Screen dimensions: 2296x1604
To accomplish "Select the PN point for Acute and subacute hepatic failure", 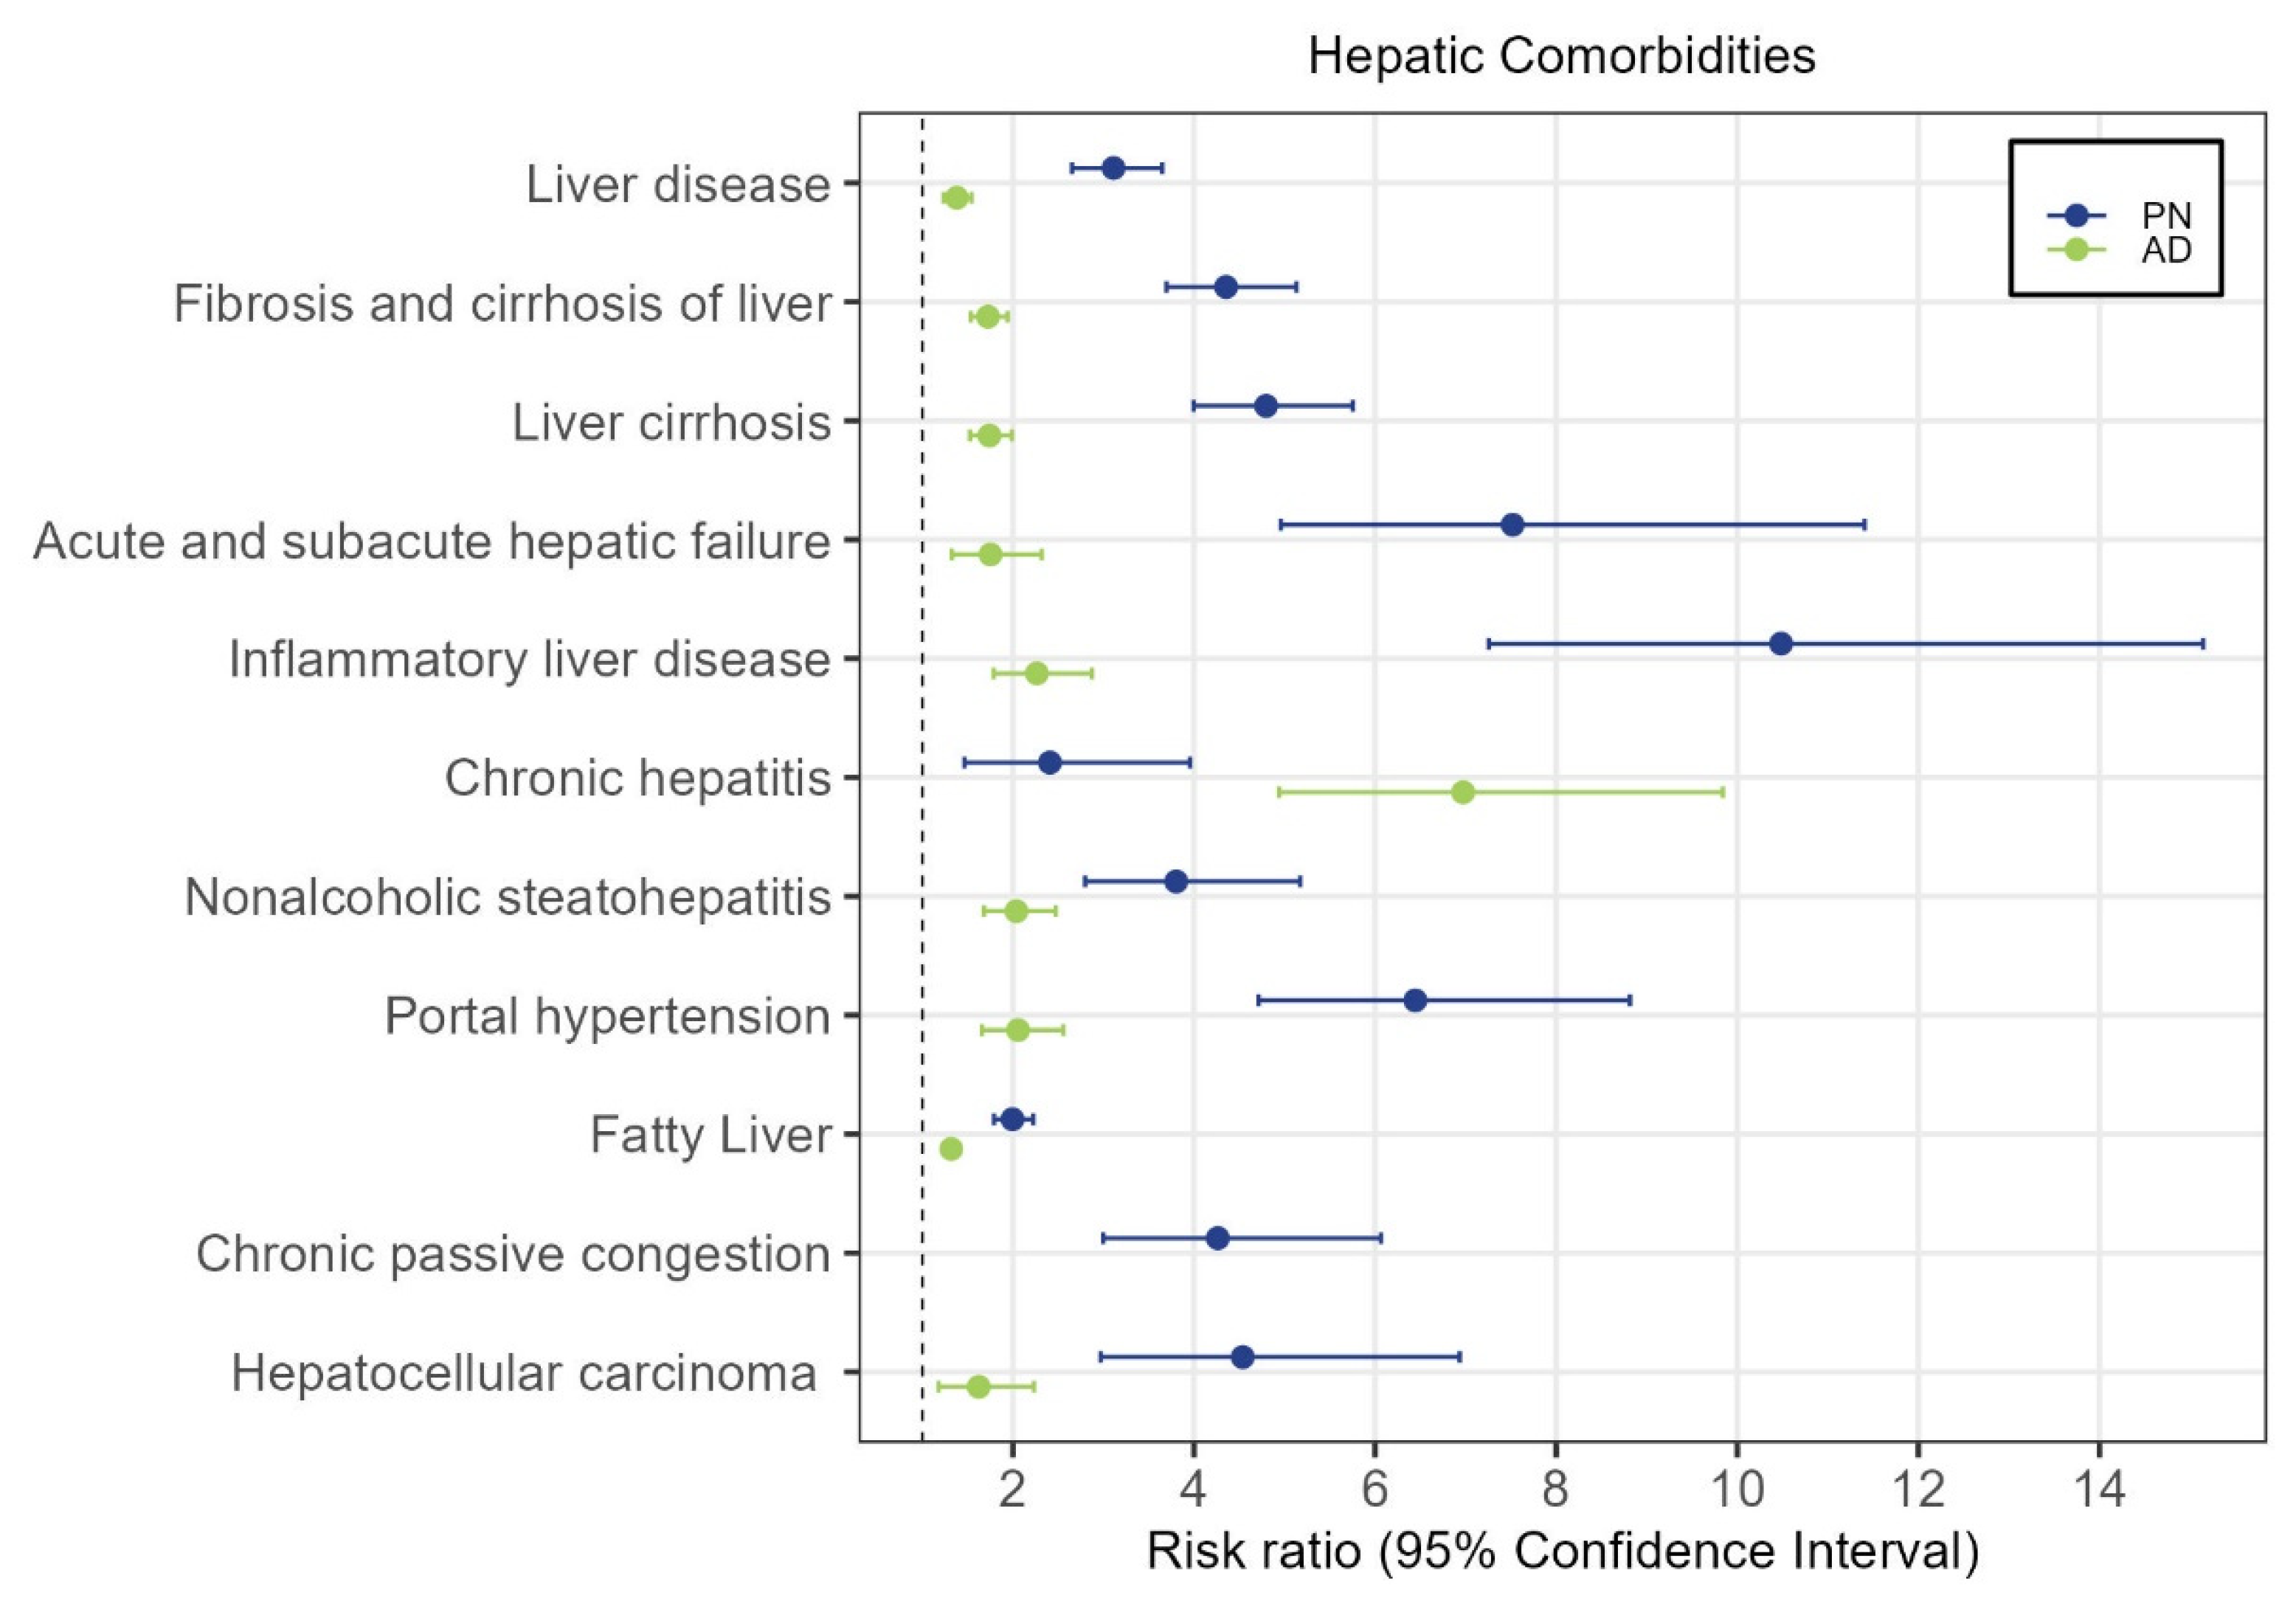I will 1513,525.
